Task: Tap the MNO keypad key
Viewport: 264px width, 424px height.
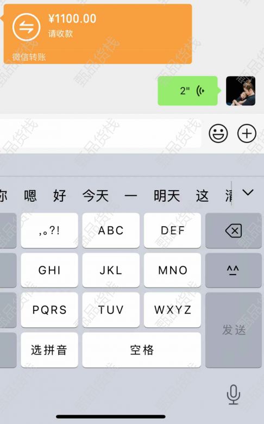Action: tap(172, 270)
